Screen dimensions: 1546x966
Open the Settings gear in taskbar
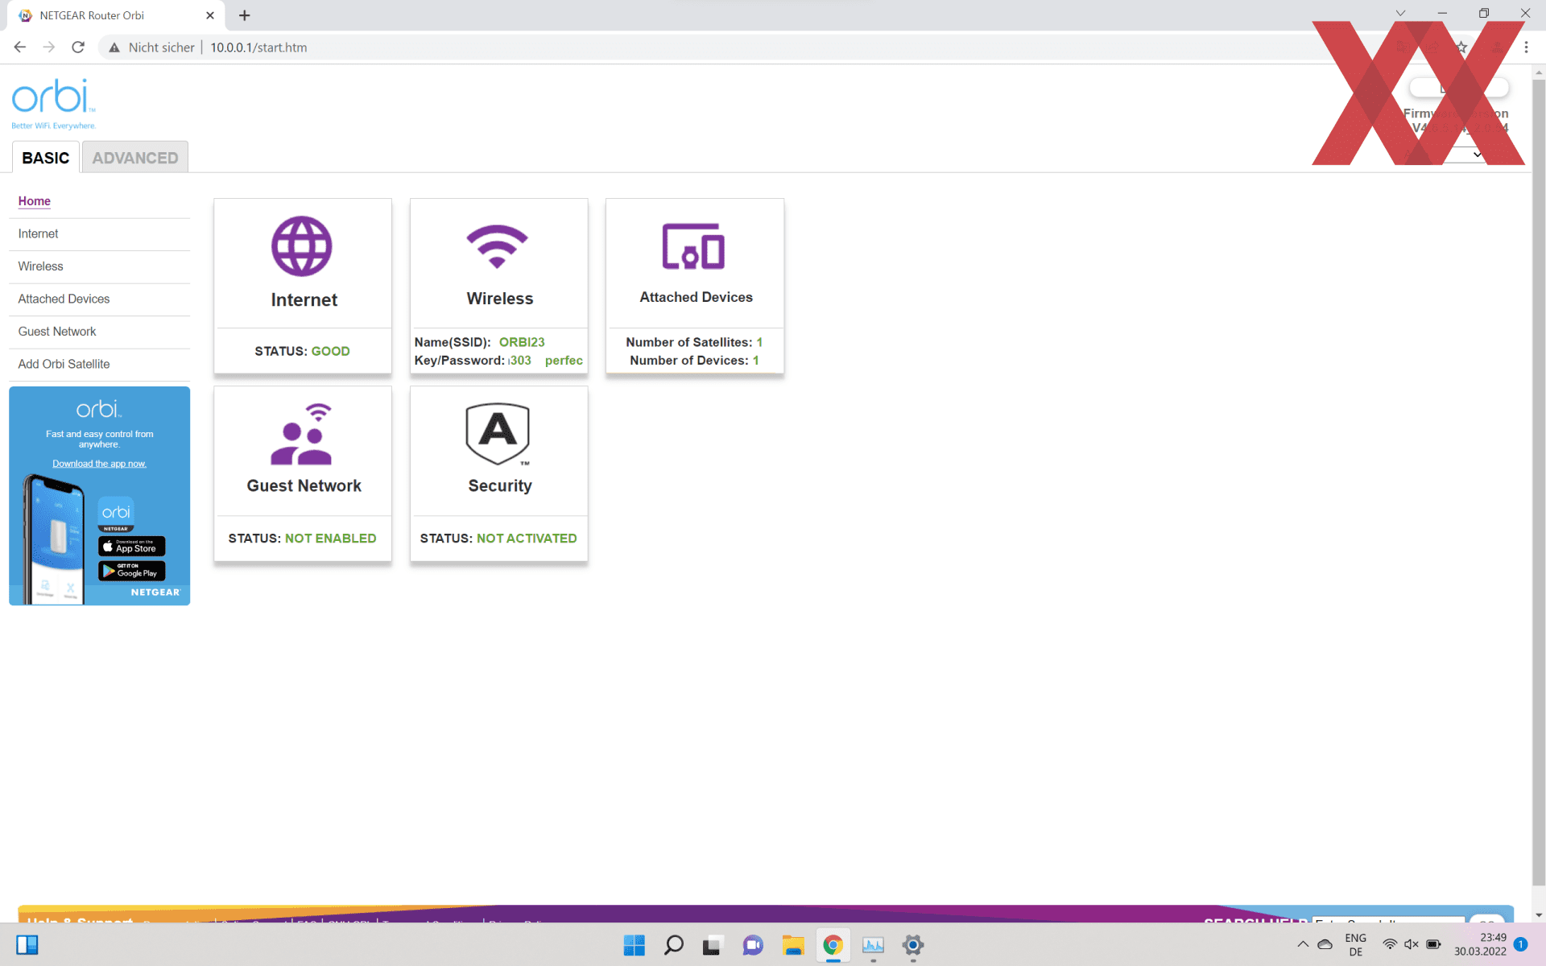(x=912, y=945)
